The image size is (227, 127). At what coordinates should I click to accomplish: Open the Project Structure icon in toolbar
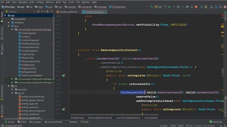point(216,7)
